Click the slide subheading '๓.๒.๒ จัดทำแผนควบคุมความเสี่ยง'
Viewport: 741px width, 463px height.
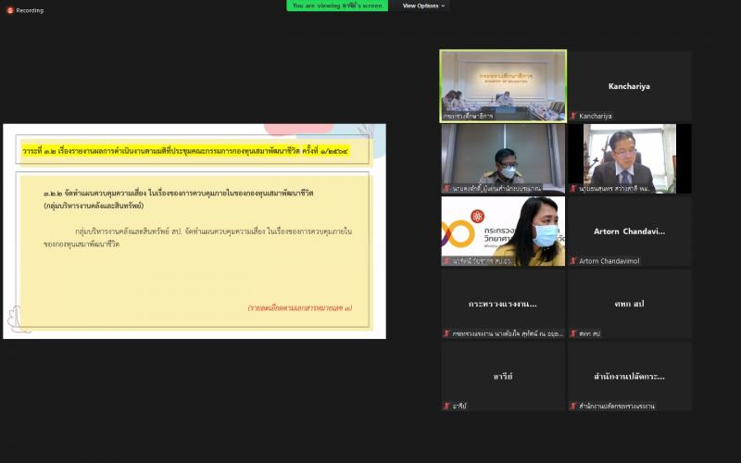(x=179, y=194)
